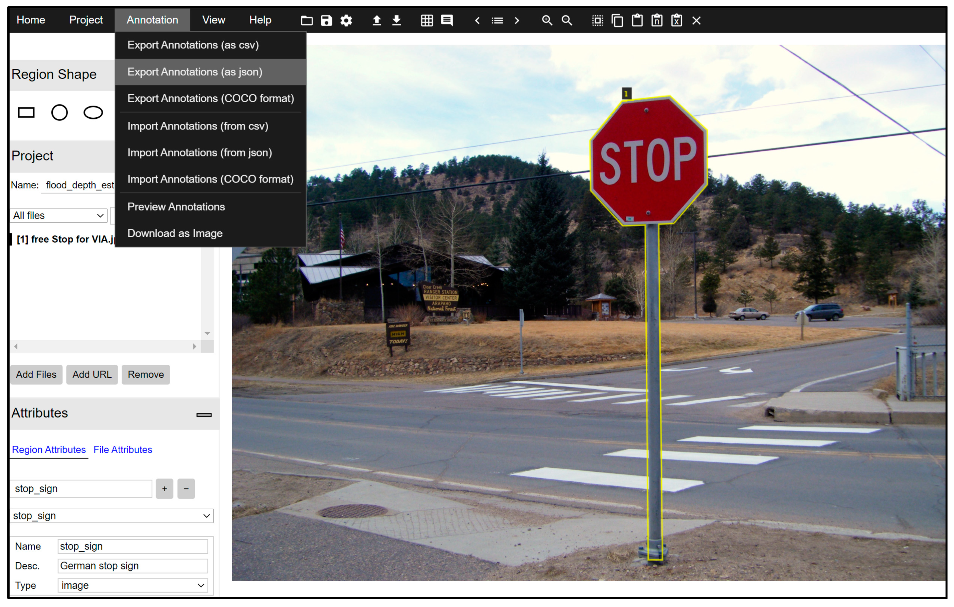This screenshot has height=607, width=954.
Task: Open the project settings gear icon
Action: 346,20
